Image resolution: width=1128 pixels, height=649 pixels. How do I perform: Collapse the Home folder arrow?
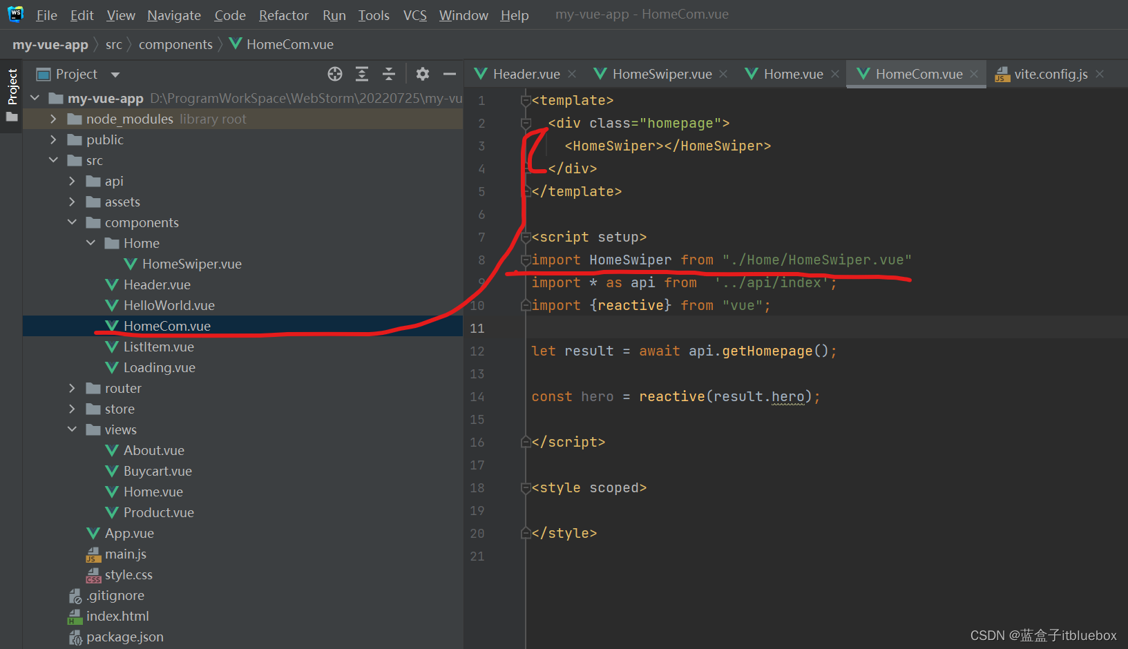90,243
